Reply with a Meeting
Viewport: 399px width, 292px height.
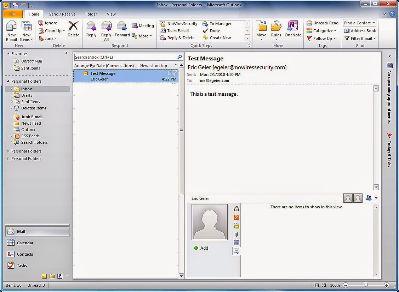point(143,26)
